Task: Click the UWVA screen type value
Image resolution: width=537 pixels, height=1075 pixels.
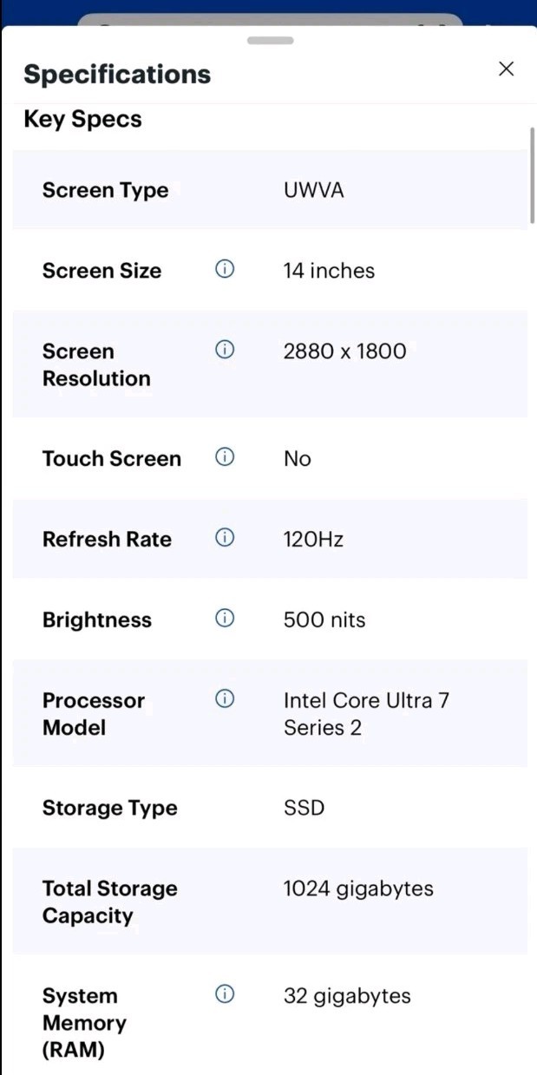Action: click(x=313, y=190)
